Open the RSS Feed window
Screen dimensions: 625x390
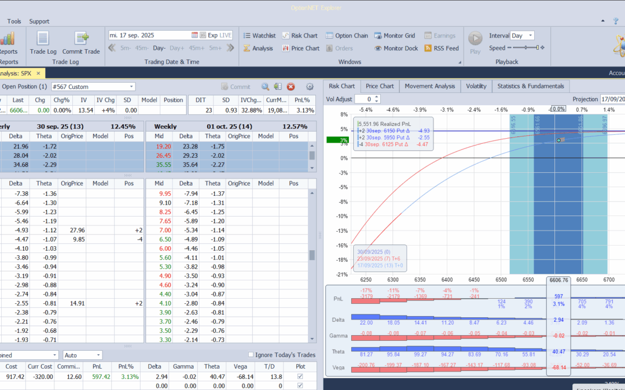coord(442,48)
